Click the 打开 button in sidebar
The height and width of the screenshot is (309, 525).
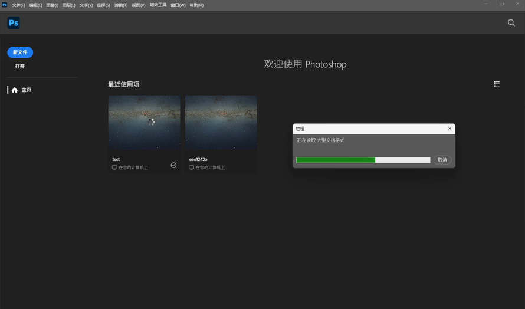(20, 67)
